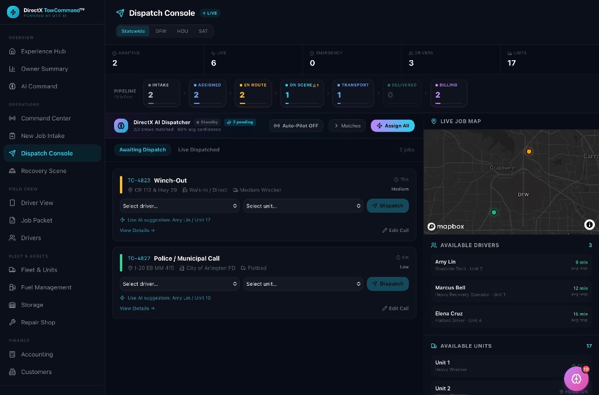The height and width of the screenshot is (395, 599).
Task: Open Accounting menu item
Action: click(x=52, y=354)
